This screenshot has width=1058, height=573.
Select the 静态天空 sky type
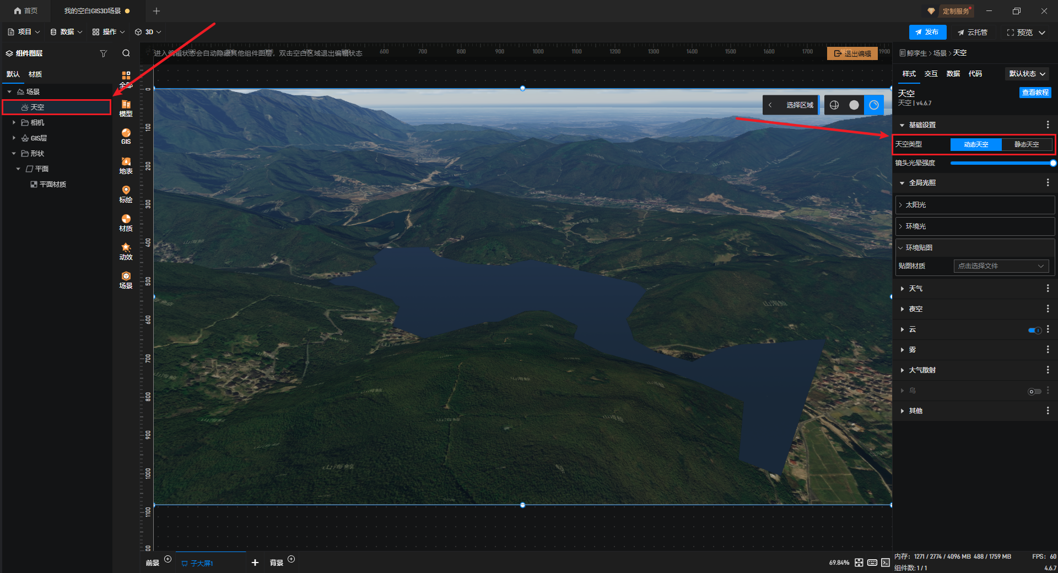[x=1026, y=144]
